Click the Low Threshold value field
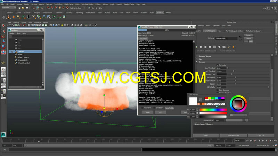 click(x=221, y=68)
